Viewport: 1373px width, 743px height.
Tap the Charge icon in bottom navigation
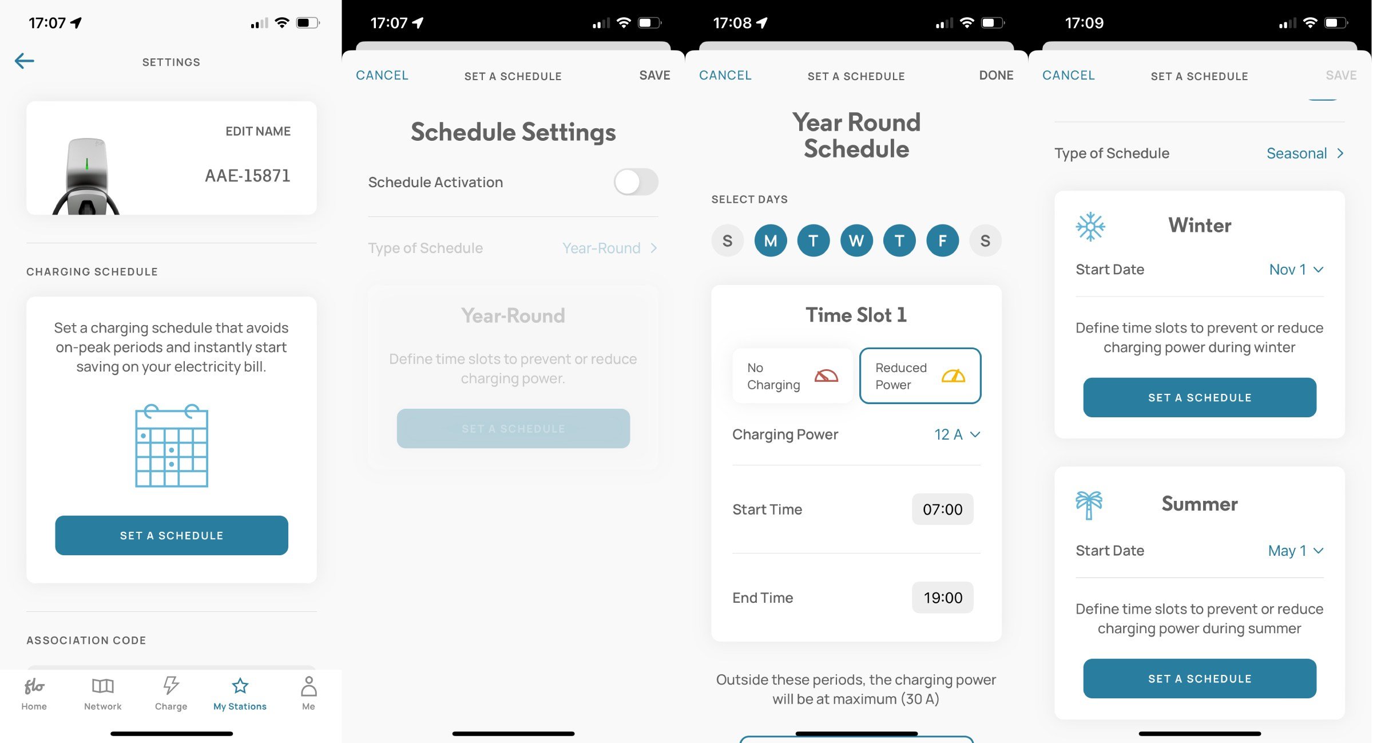click(x=171, y=693)
